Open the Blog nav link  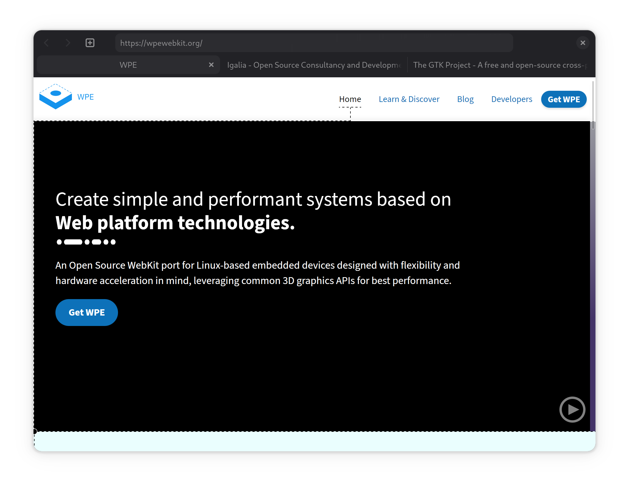tap(465, 99)
